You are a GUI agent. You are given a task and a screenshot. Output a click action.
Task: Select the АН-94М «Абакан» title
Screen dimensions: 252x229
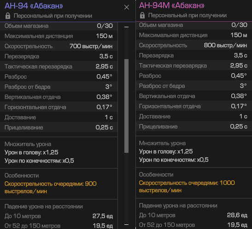pos(172,6)
